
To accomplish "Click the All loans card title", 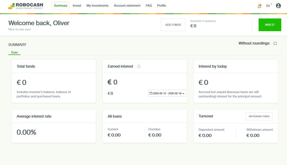I will pos(115,116).
